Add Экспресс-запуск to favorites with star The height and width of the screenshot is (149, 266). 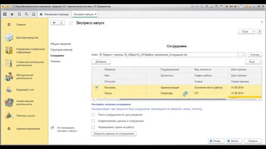(x=71, y=23)
